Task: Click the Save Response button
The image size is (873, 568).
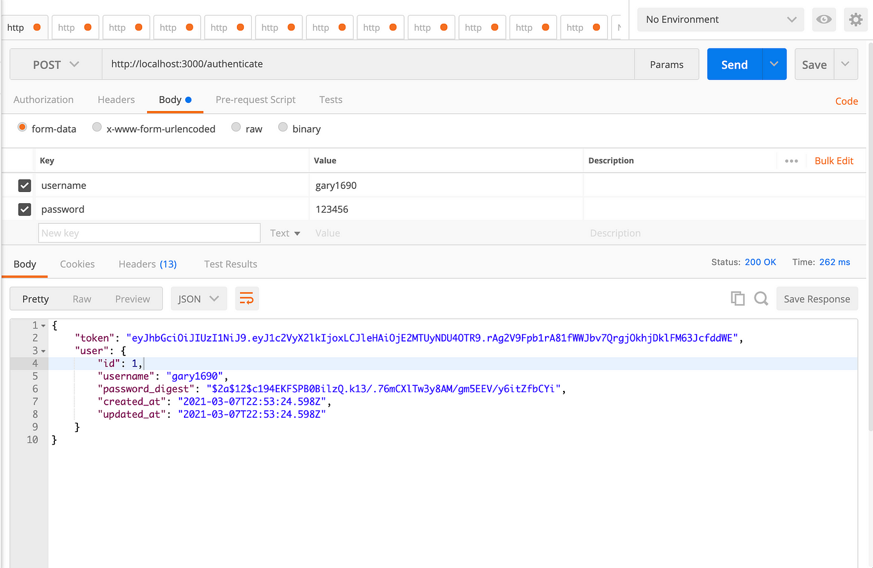Action: coord(817,299)
